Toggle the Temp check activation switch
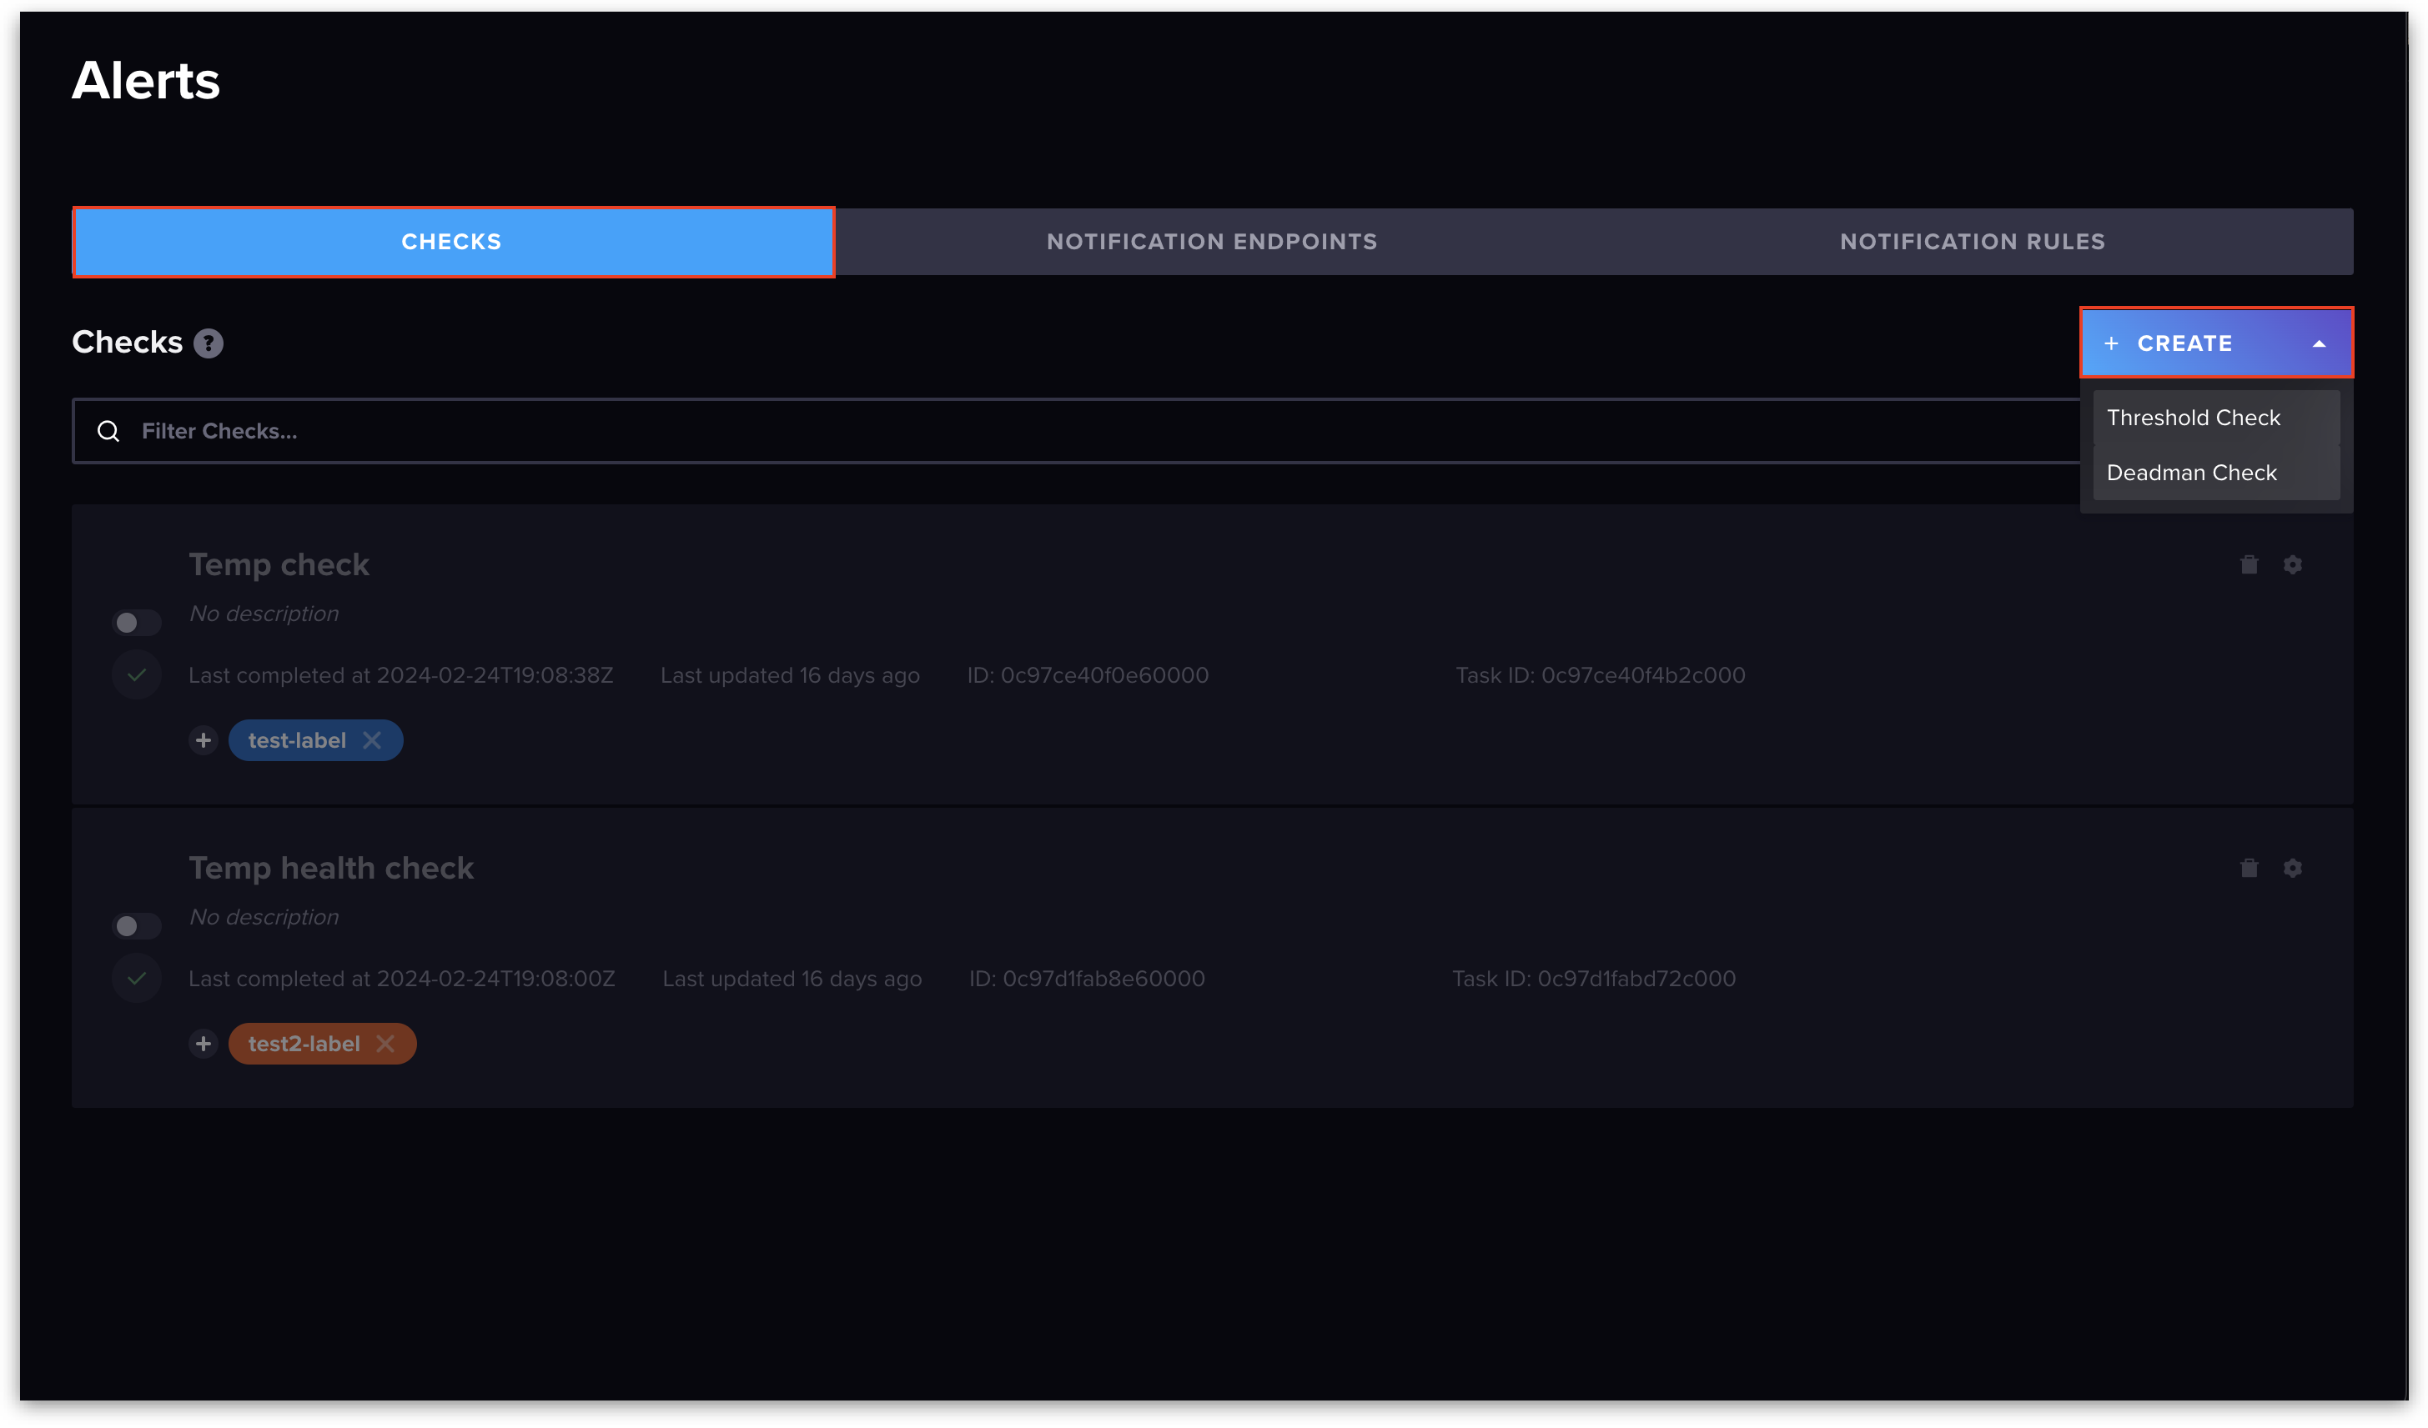The image size is (2428, 1428). coord(136,623)
